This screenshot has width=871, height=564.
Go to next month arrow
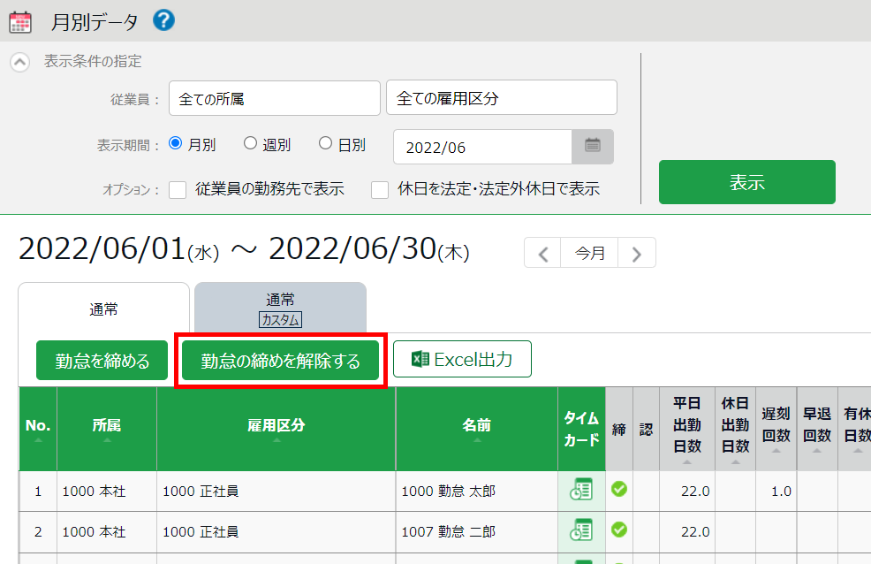click(x=637, y=254)
